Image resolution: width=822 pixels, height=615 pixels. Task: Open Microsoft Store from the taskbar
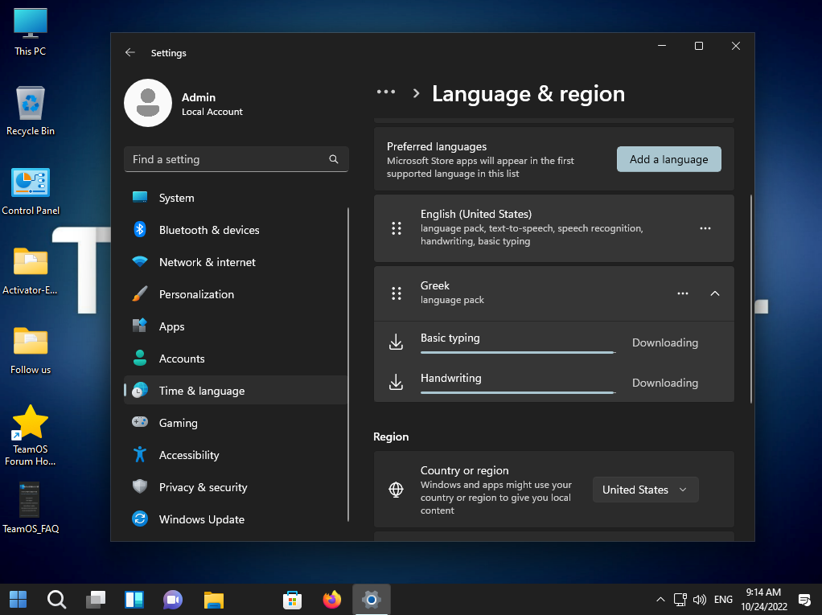click(292, 600)
